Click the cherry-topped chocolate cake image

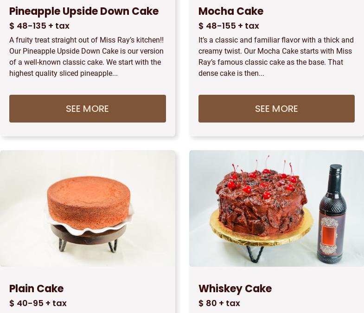(x=262, y=199)
